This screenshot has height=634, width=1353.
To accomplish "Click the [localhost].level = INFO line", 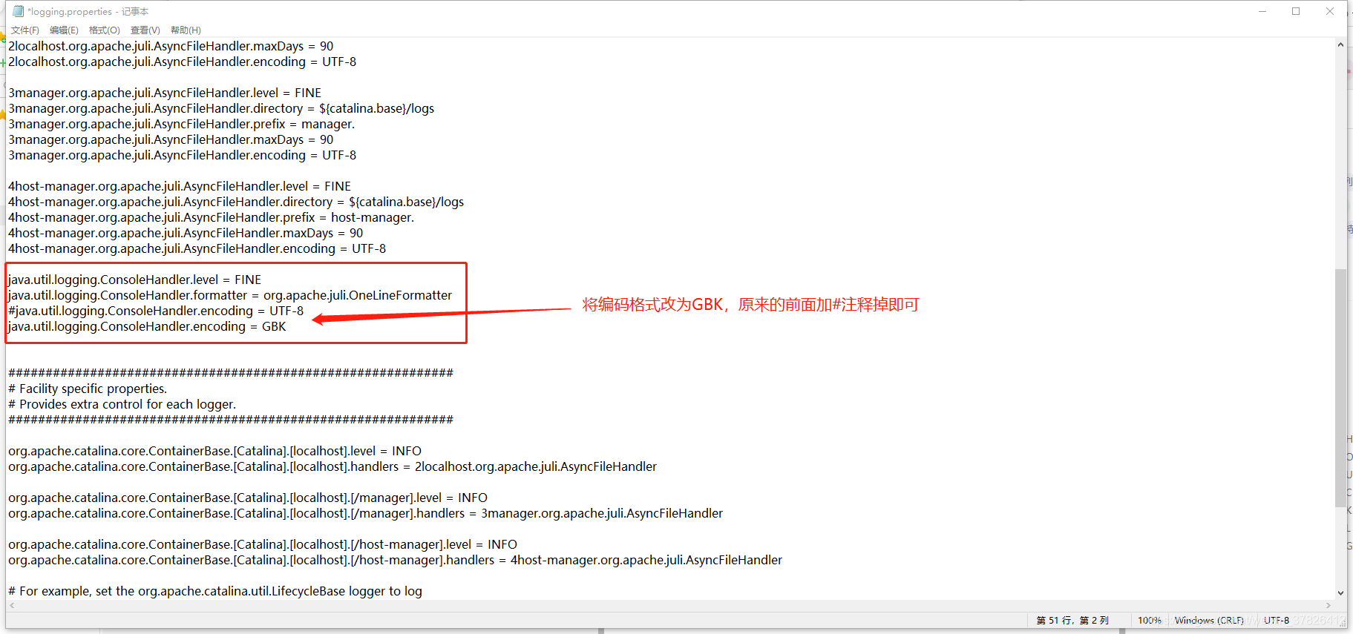I will (214, 451).
